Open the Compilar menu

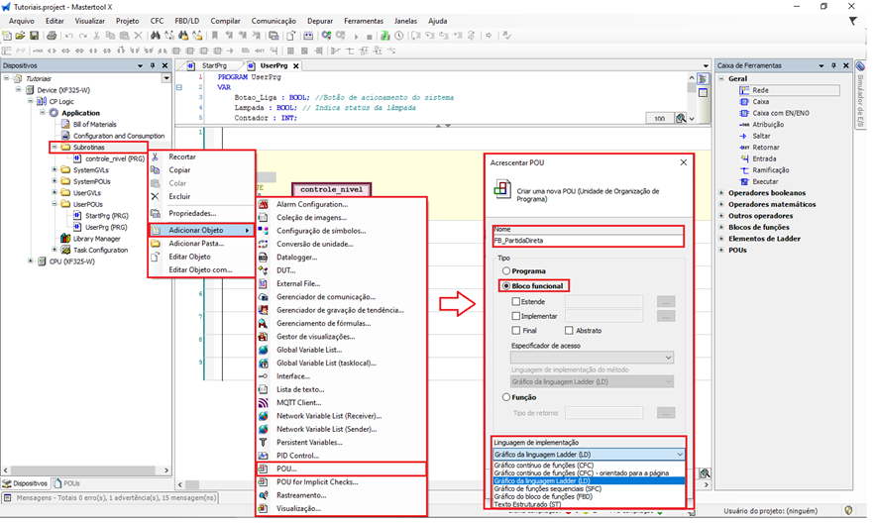coord(225,20)
